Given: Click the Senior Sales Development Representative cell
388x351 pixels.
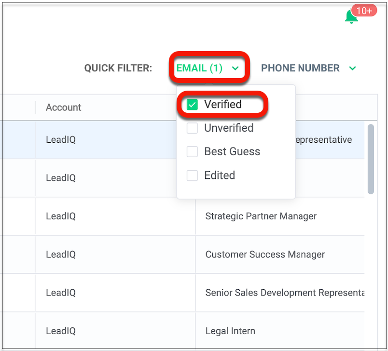Looking at the screenshot, I should click(284, 293).
